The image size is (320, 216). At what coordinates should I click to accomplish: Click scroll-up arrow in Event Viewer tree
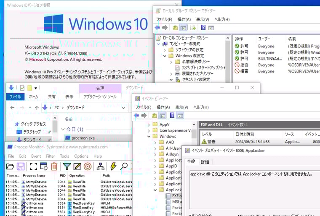(194, 125)
